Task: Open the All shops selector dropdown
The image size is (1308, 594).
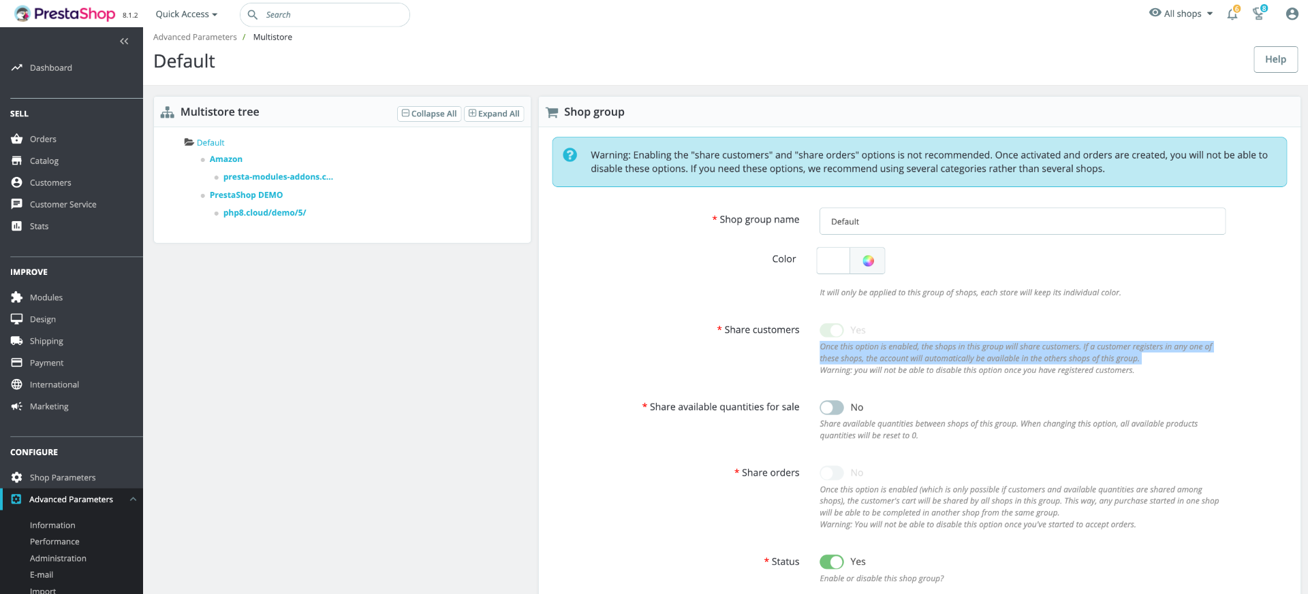Action: pos(1181,14)
